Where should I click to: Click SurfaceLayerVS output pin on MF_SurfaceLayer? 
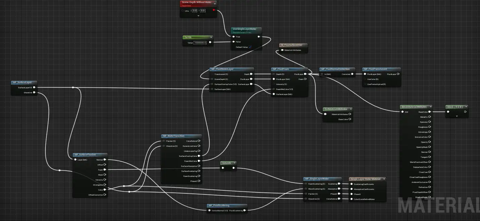pos(35,88)
